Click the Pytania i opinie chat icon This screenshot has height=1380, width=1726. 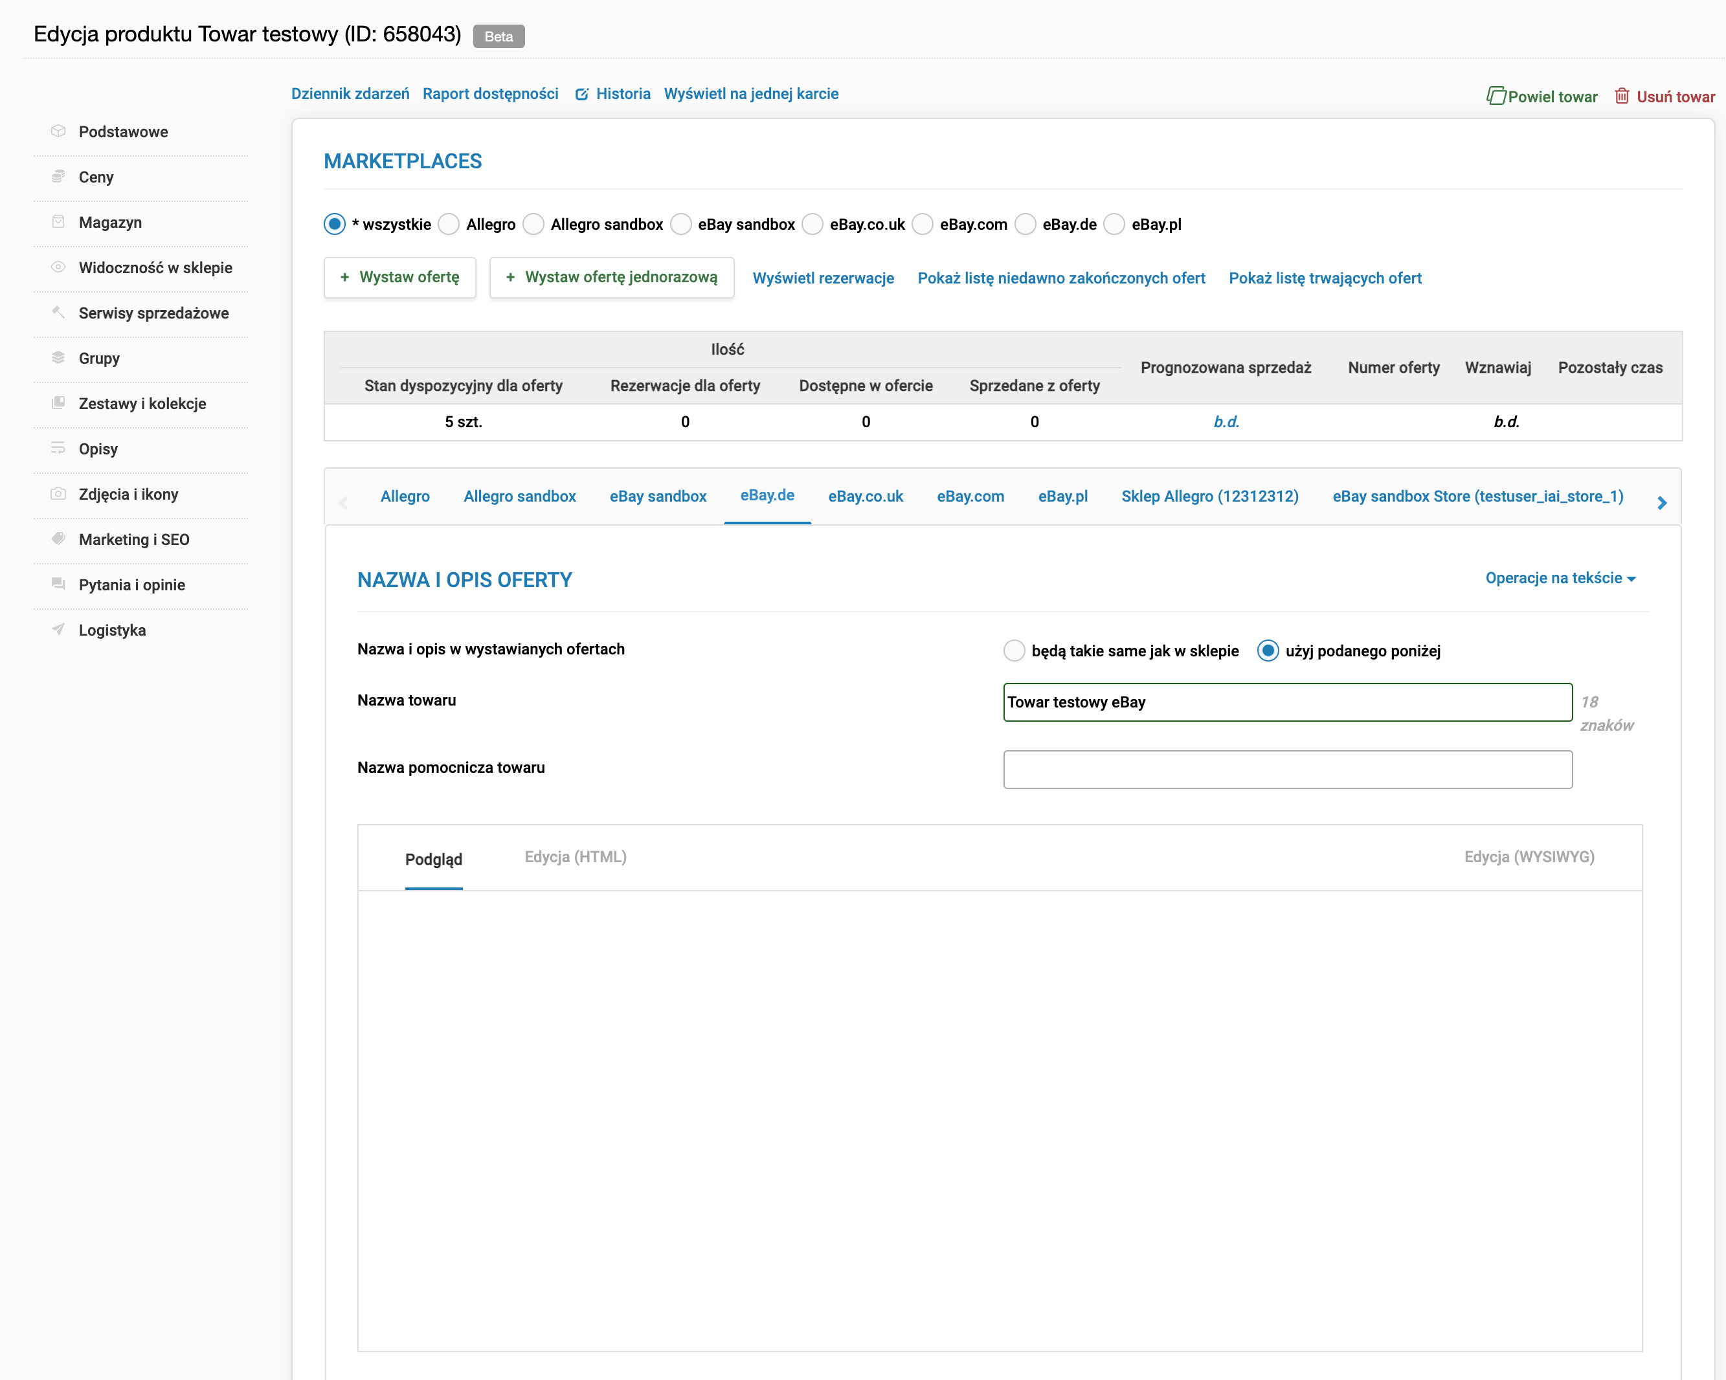point(58,584)
